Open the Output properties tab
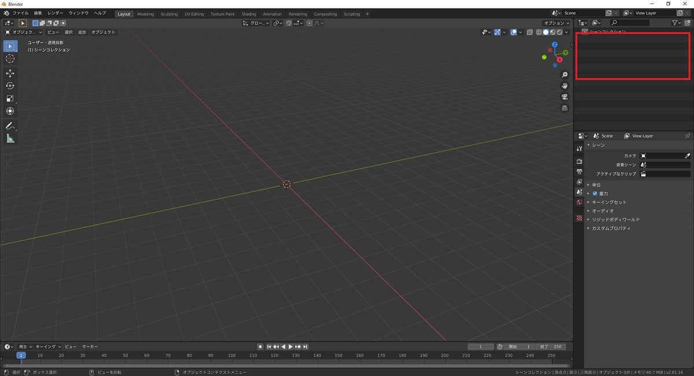The image size is (694, 376). 579,172
